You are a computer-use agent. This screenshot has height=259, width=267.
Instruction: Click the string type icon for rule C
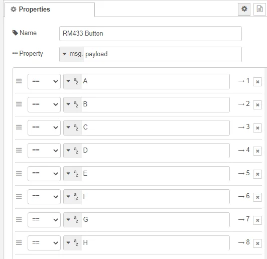tap(76, 127)
